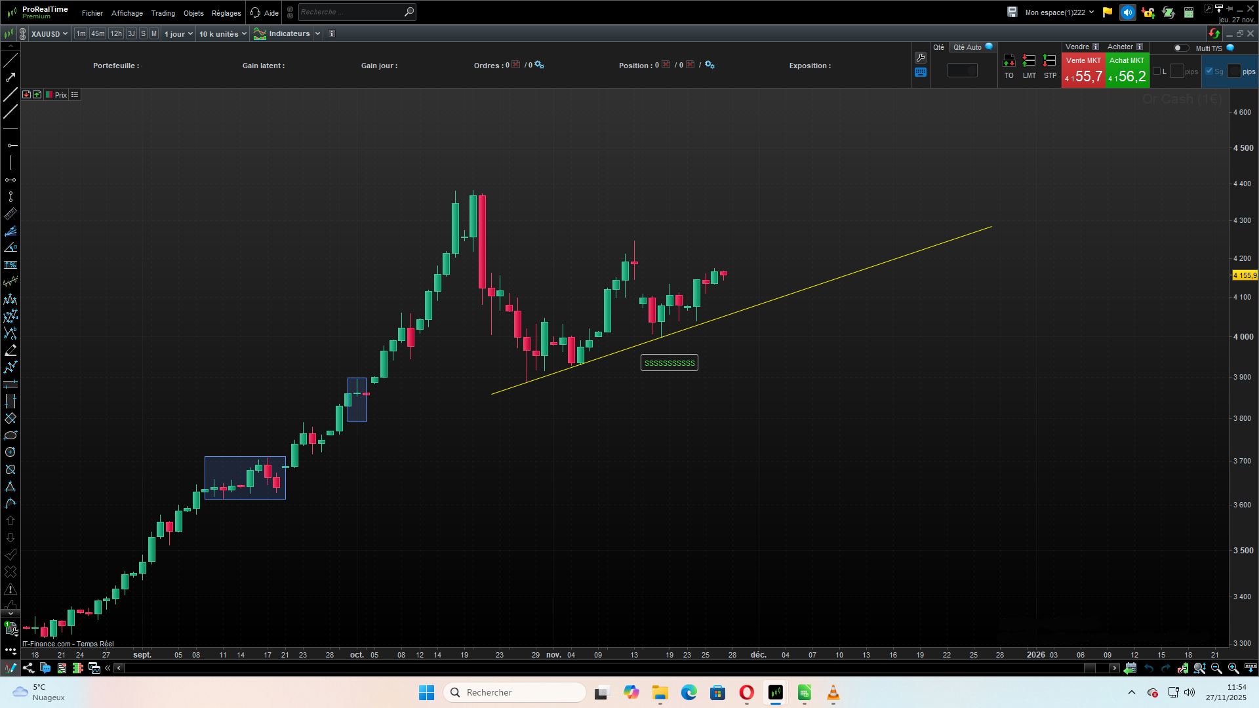Viewport: 1259px width, 708px height.
Task: Click the TO order ticket icon
Action: pyautogui.click(x=1009, y=62)
